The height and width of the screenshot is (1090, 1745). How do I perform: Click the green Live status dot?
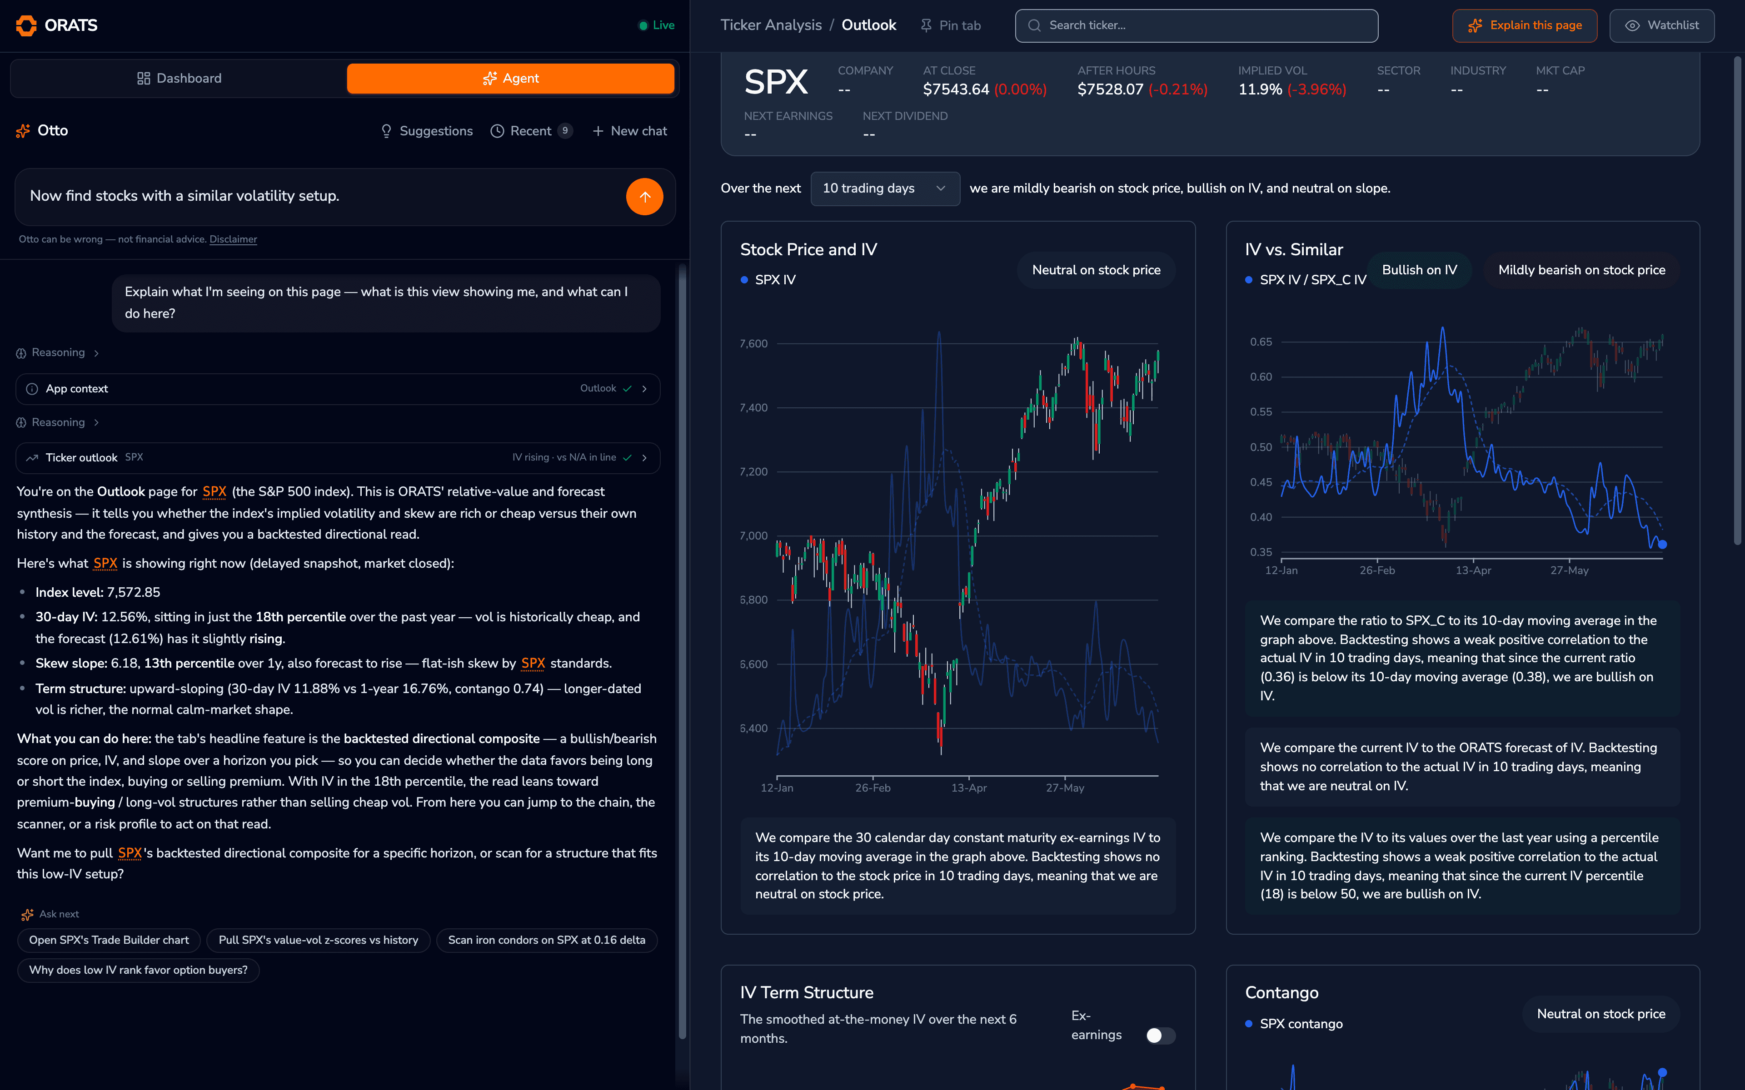(x=643, y=25)
